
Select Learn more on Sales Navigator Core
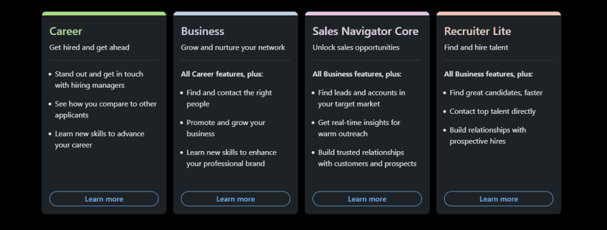pos(367,199)
